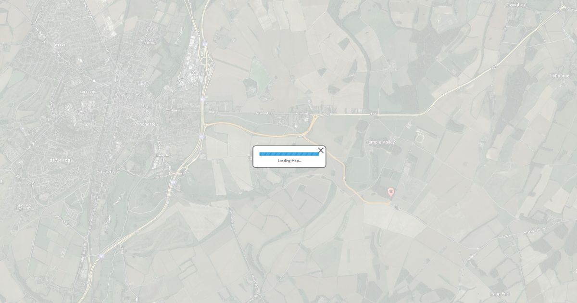The width and height of the screenshot is (577, 303).
Task: Click the Loading Map text
Action: click(x=289, y=160)
